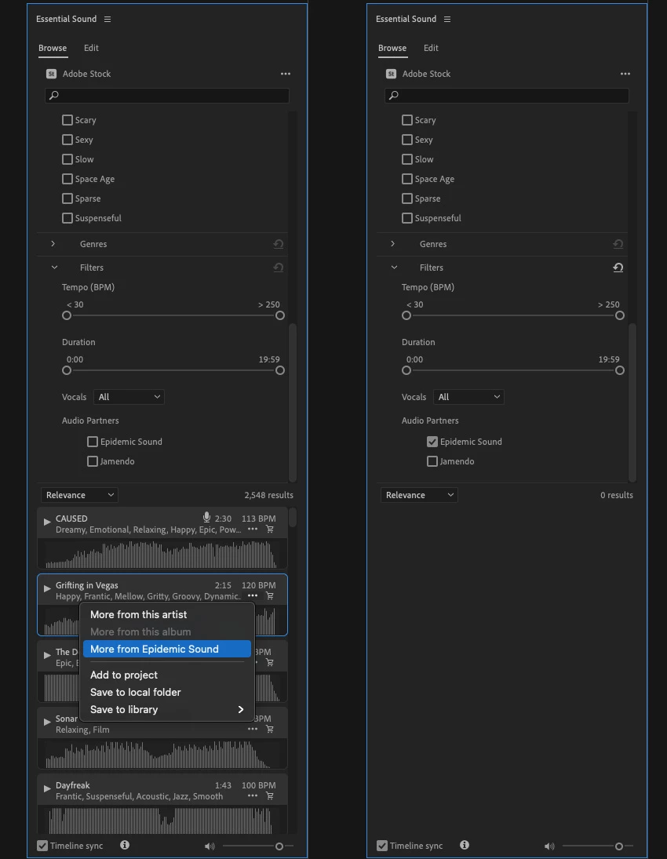Toggle Timeline sync in right panel
Screen dimensions: 667x859
click(x=382, y=846)
